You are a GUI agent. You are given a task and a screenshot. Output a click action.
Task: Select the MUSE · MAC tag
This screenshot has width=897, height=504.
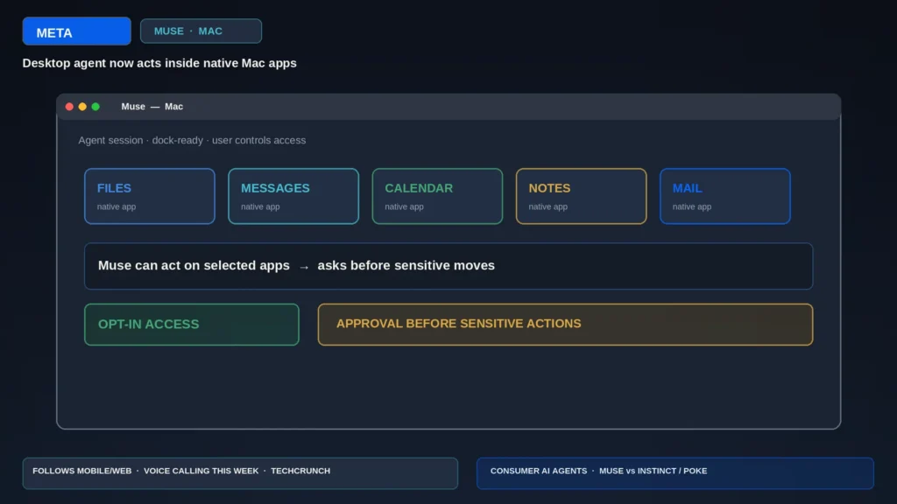201,31
